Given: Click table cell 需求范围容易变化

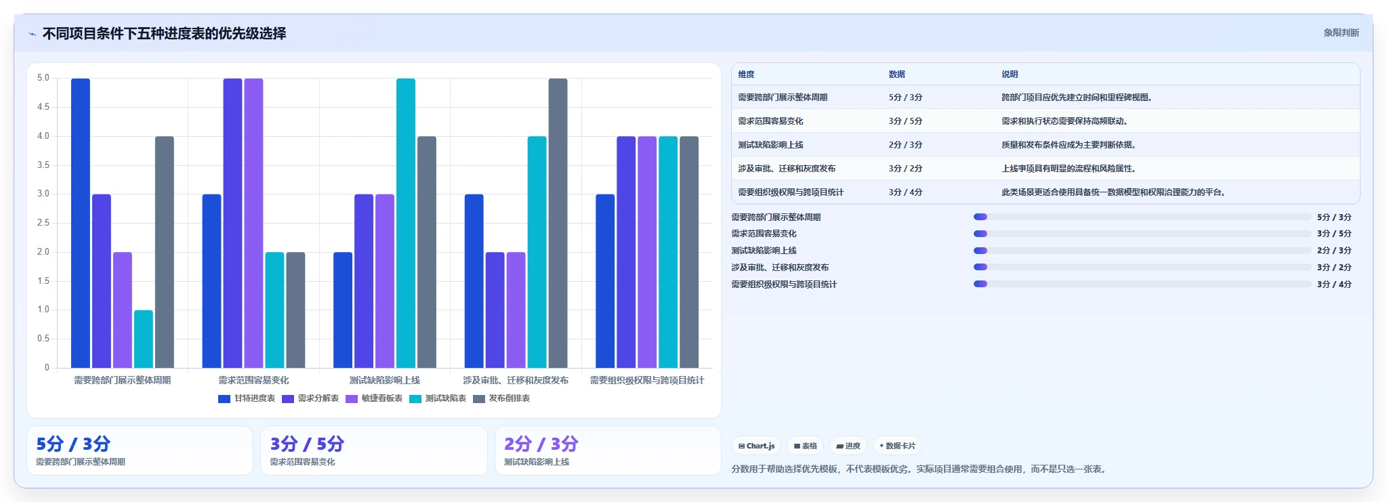Looking at the screenshot, I should (x=770, y=121).
